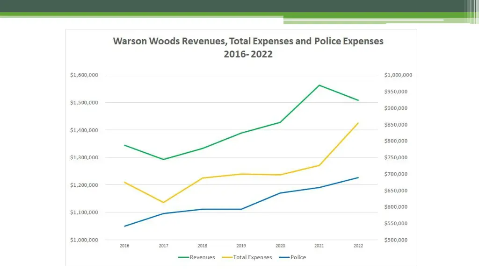Screen dimensions: 479x269
Task: Click the green Revenues line peak at 2021
Action: point(319,85)
